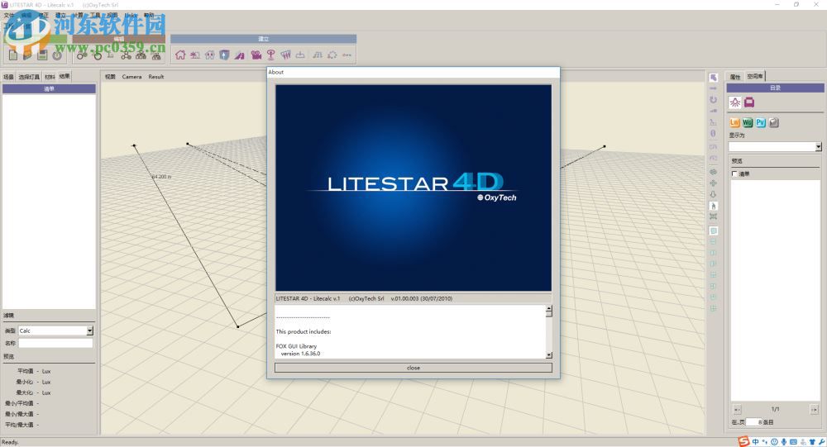Click the Ready status bar text
Viewport: 827px width, 447px height.
[9, 442]
